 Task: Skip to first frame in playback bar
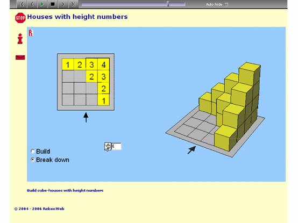pos(22,4)
